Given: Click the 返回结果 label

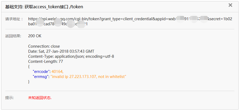Looking at the screenshot, I should [13, 36].
